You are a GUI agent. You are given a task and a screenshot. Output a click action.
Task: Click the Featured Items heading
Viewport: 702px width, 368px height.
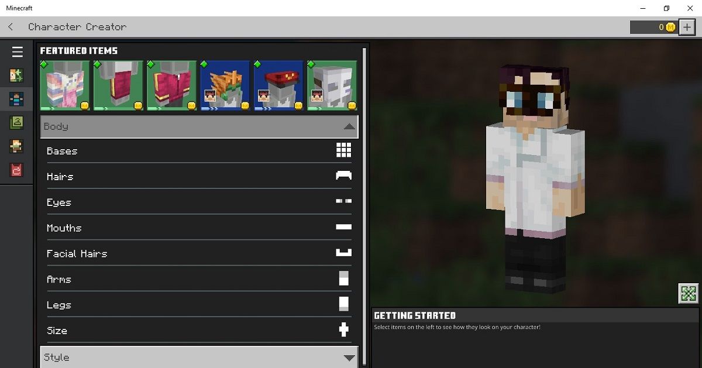tap(79, 51)
